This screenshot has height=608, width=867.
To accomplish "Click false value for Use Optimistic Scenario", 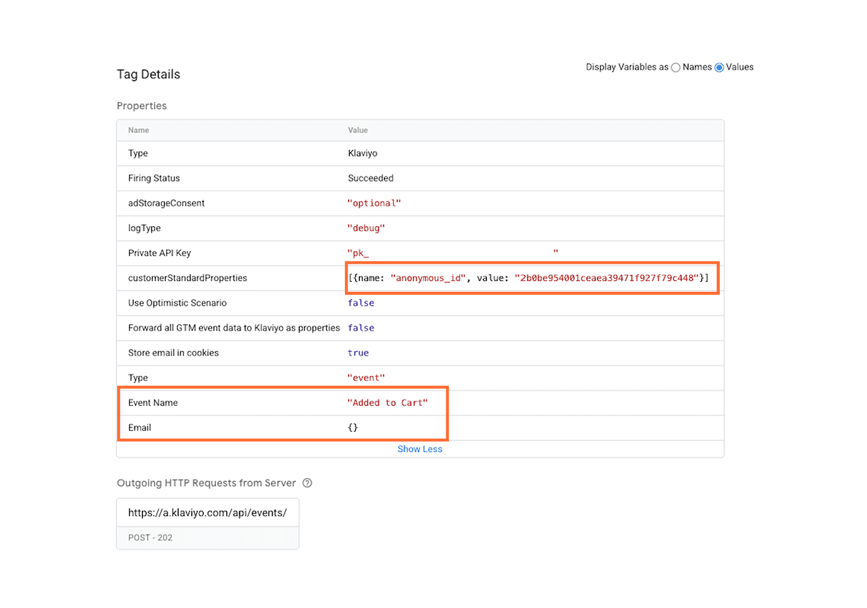I will tap(361, 303).
